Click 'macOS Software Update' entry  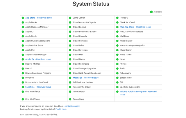[131, 32]
